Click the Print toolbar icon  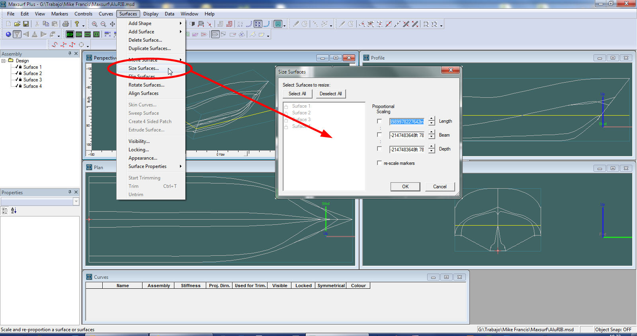66,24
